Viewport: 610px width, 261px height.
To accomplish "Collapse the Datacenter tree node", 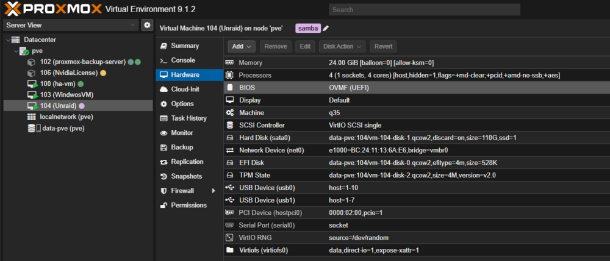I will pyautogui.click(x=8, y=40).
